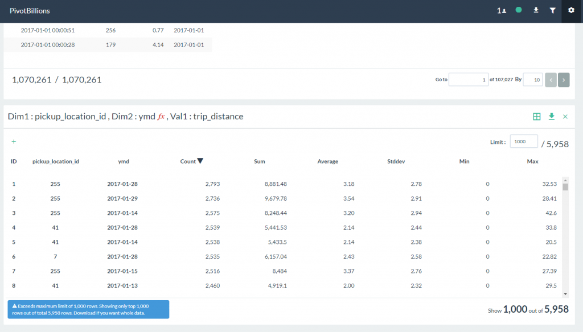Sort by pickup_location_id column header
This screenshot has height=332, width=583.
click(x=56, y=161)
